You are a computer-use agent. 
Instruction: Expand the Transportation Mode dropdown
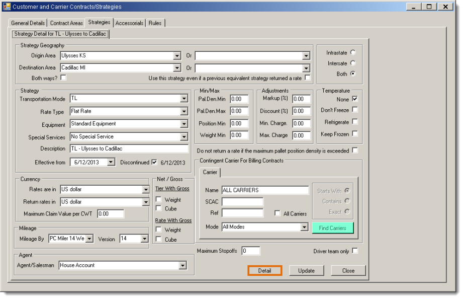tap(183, 99)
